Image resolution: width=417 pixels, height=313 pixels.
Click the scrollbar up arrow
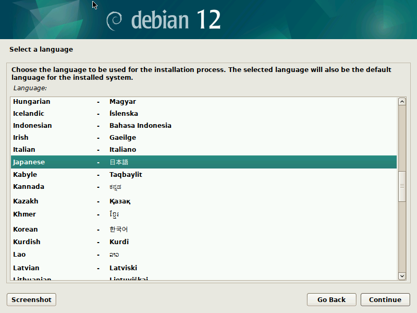pos(402,101)
